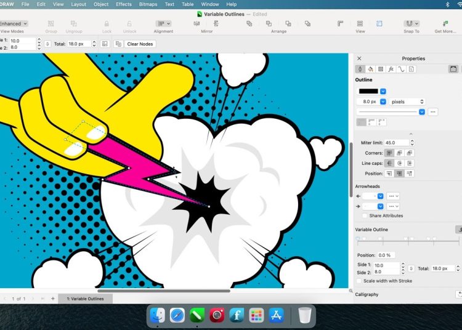The width and height of the screenshot is (462, 330).
Task: Open the outline color dropdown
Action: [x=383, y=91]
